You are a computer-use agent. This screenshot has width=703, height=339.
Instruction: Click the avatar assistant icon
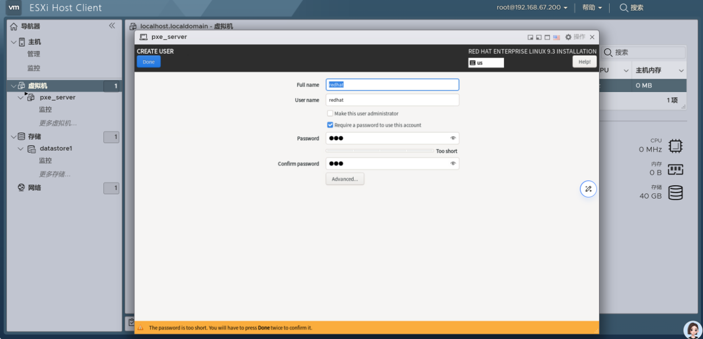pos(692,329)
